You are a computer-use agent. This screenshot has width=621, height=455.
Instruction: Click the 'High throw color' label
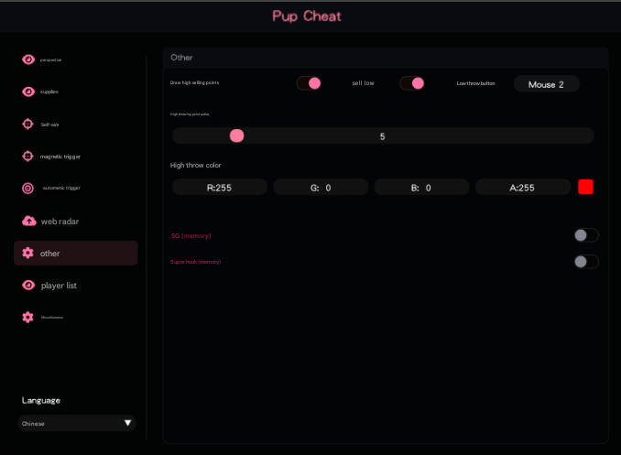click(x=196, y=165)
